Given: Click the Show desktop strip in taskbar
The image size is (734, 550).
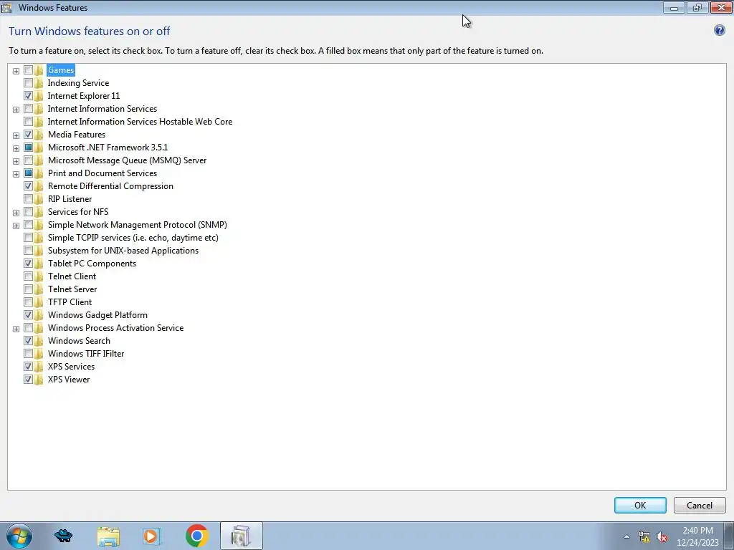Looking at the screenshot, I should point(729,536).
